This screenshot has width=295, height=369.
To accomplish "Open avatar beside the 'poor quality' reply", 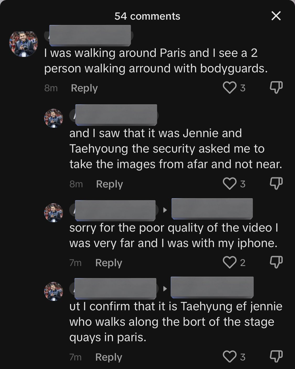I will [x=53, y=213].
